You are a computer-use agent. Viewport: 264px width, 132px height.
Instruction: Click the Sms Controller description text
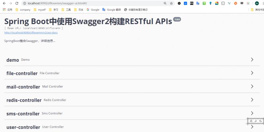coord(52,113)
